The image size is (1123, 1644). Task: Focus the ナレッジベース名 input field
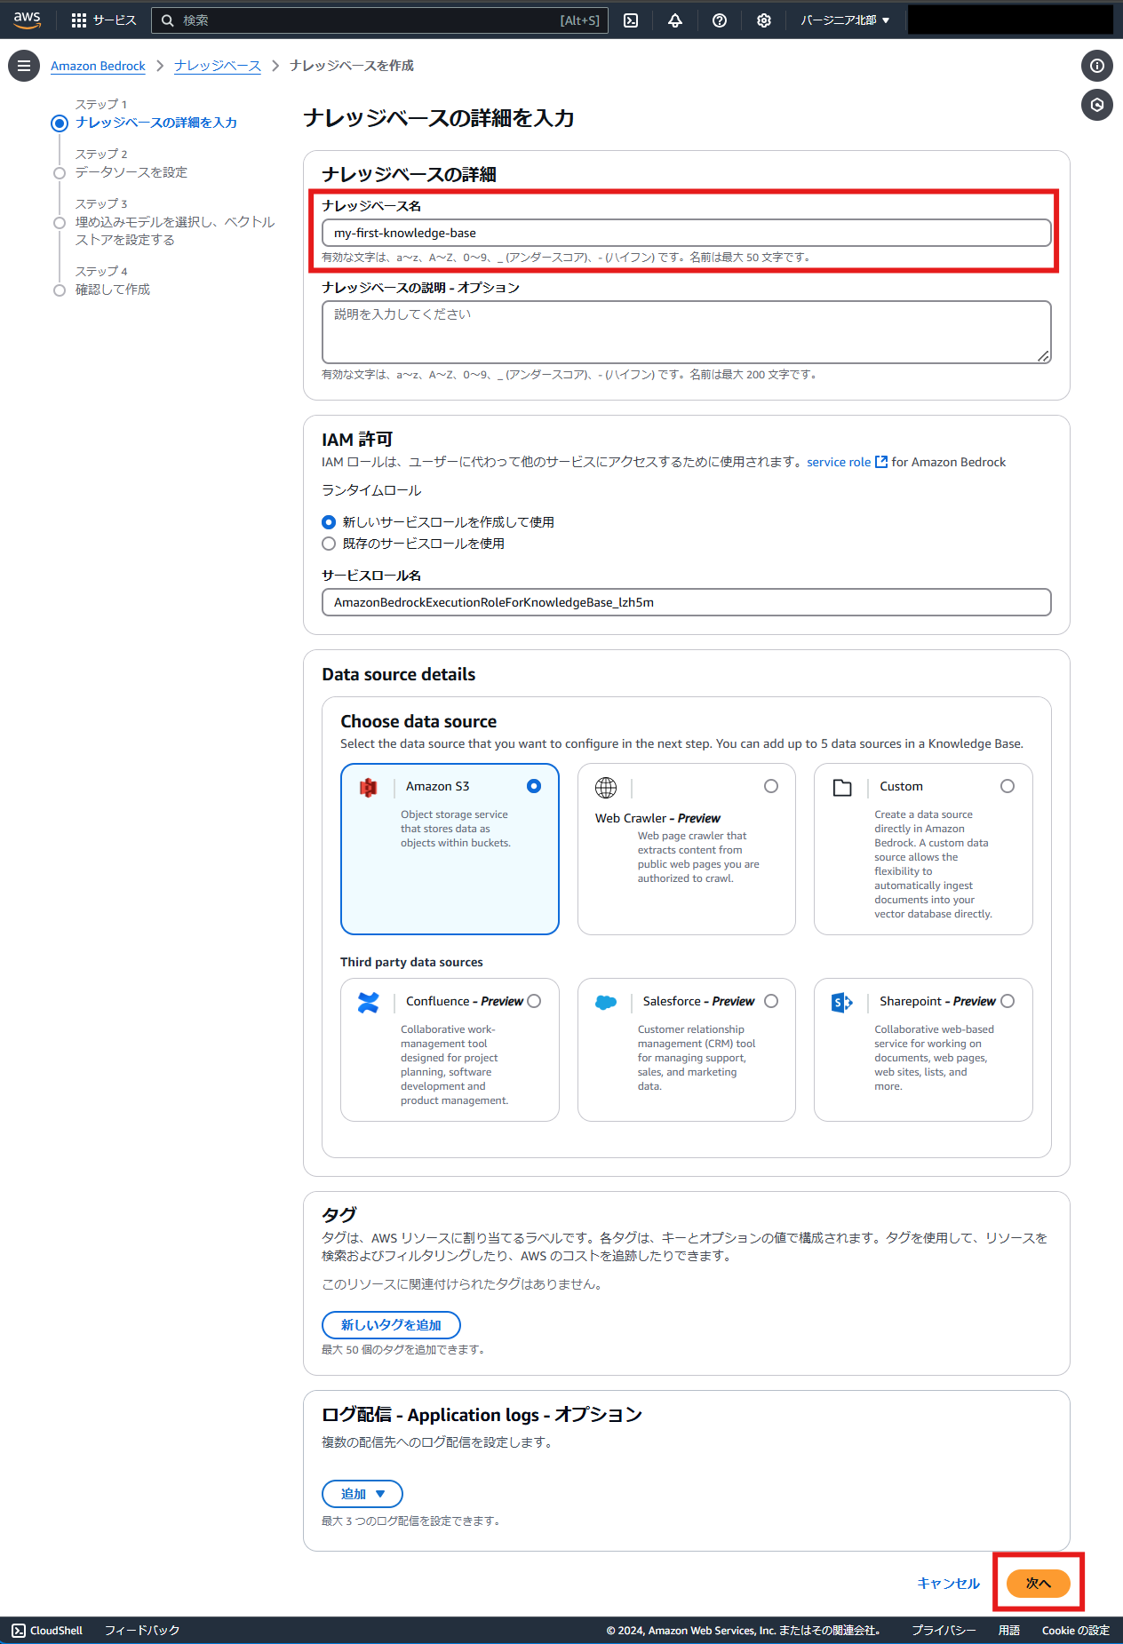pyautogui.click(x=687, y=233)
